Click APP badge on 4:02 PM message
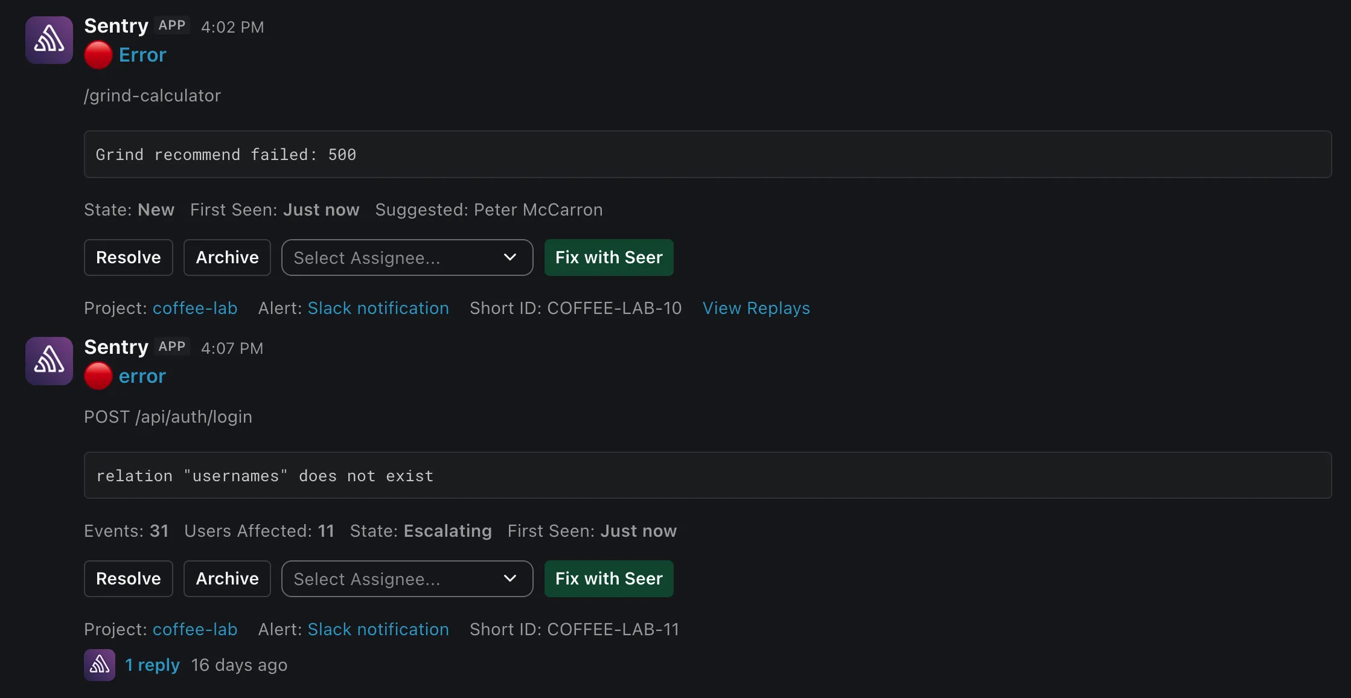1351x698 pixels. (172, 25)
